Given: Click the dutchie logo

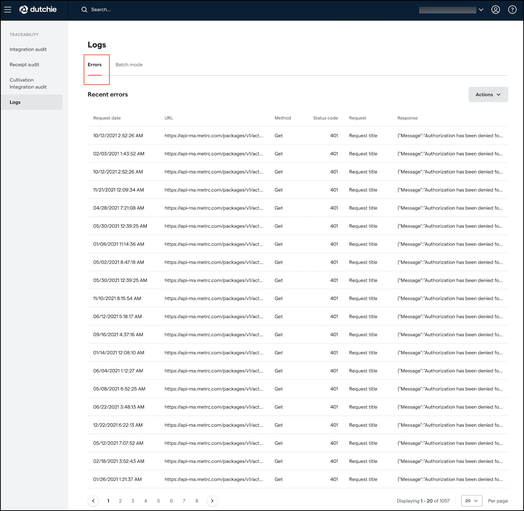Looking at the screenshot, I should click(38, 10).
